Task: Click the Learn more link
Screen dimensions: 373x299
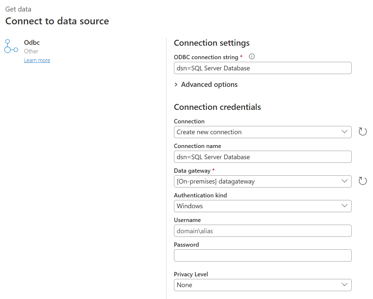Action: [37, 60]
